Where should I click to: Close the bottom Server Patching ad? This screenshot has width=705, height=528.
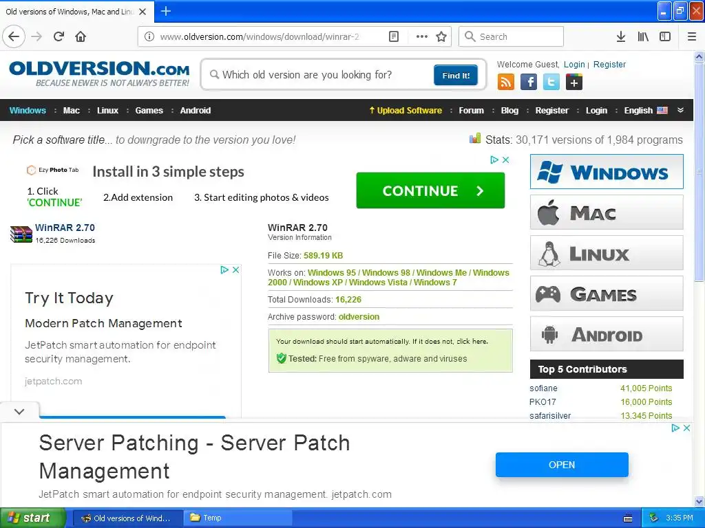coord(686,428)
